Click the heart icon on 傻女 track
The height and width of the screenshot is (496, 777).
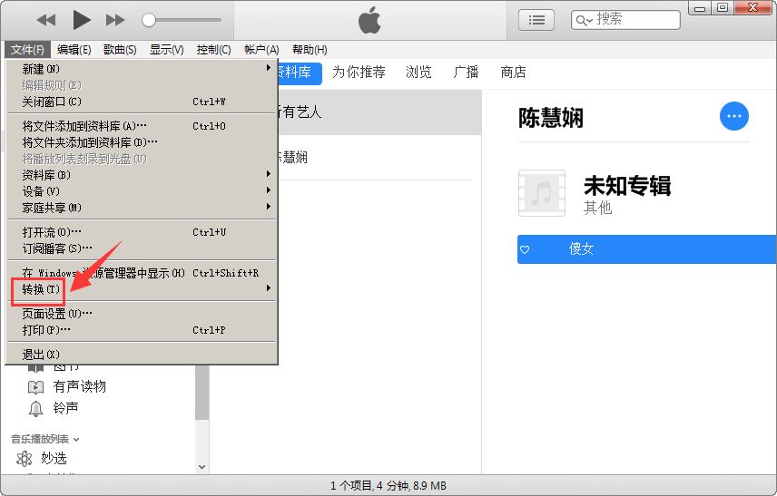click(x=525, y=249)
